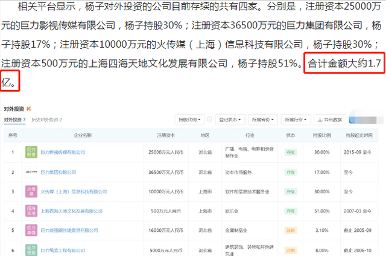
Task: Click the 持股起止时间 column header
Action: tap(359, 135)
